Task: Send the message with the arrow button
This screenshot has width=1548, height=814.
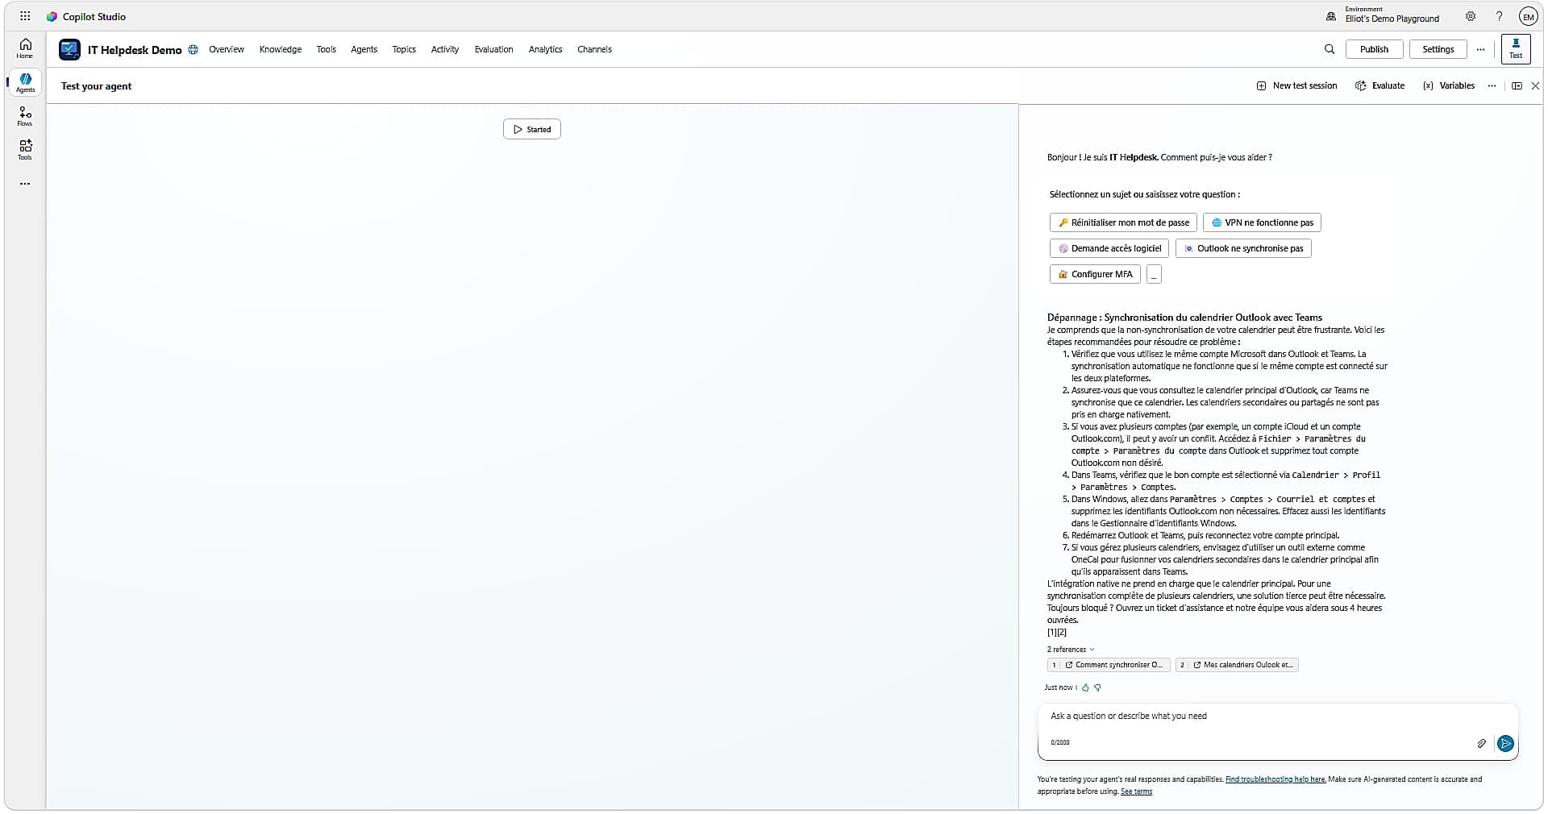Action: tap(1505, 743)
